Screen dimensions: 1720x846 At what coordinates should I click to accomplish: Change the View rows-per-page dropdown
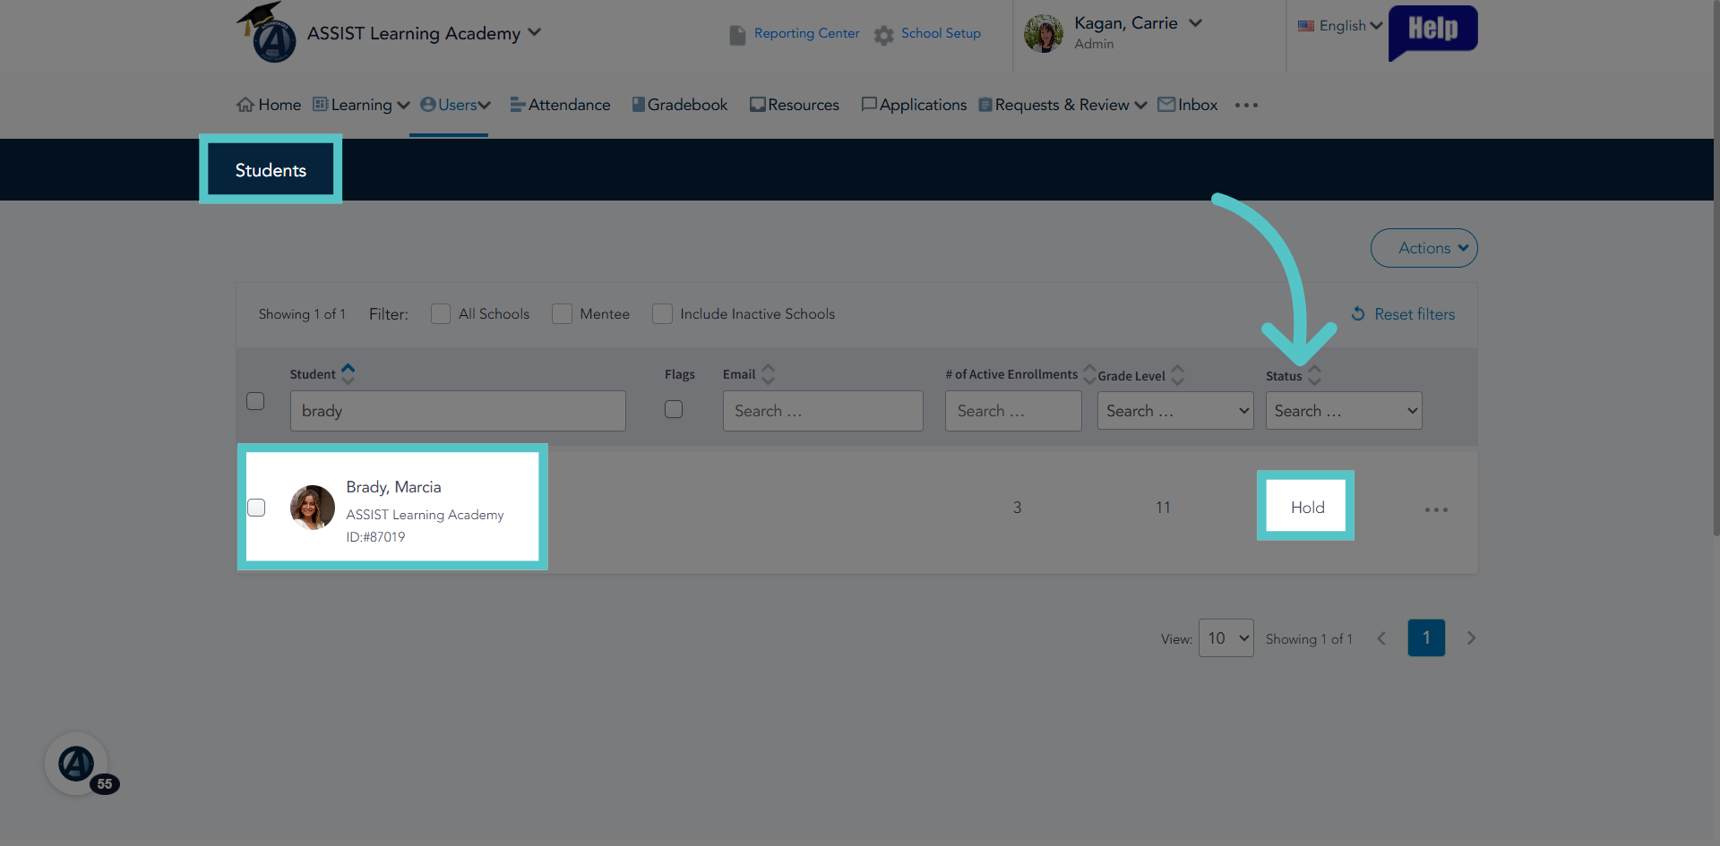[x=1225, y=638]
